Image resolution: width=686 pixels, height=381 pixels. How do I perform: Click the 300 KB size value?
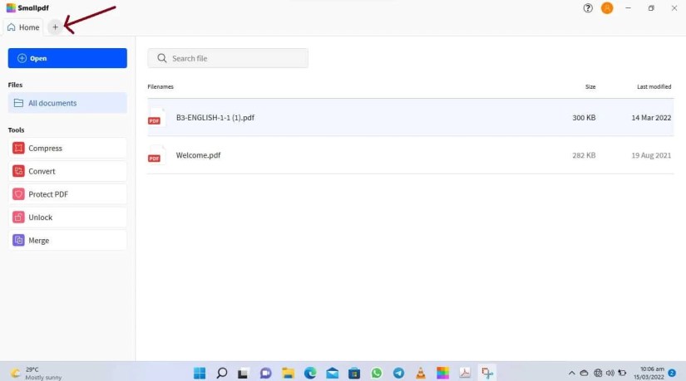[584, 118]
